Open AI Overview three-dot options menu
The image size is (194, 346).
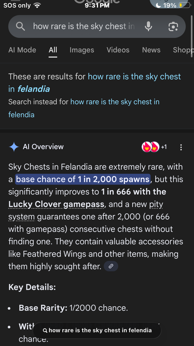coord(181,147)
